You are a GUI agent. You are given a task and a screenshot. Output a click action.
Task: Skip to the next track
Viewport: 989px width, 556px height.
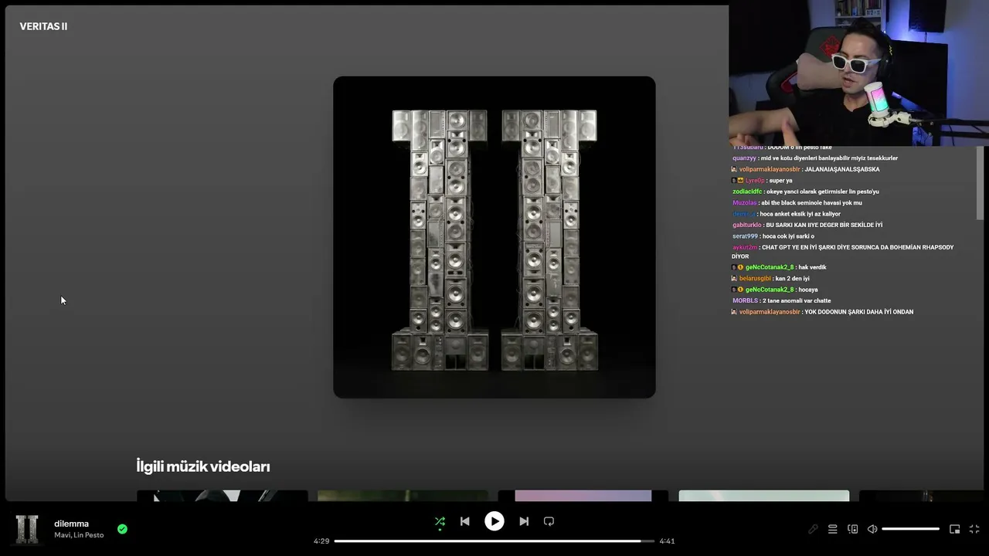524,521
